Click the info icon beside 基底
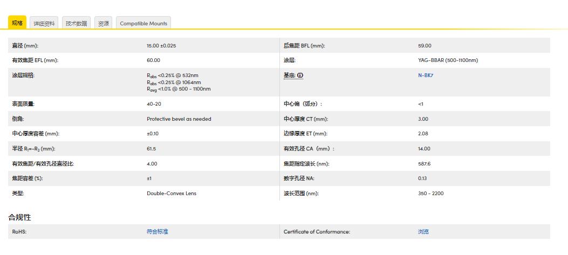The image size is (568, 255). coord(300,75)
